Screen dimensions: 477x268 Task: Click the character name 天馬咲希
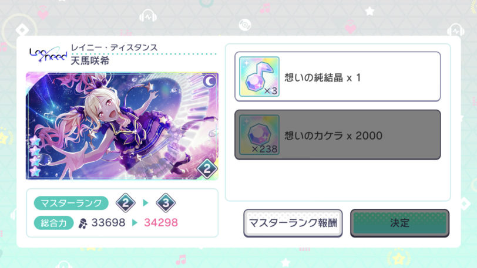pos(90,61)
